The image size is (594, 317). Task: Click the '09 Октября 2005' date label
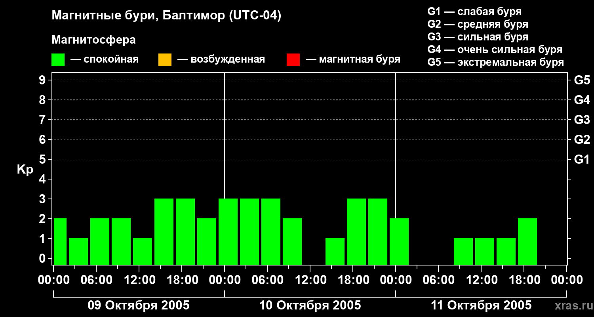[139, 306]
